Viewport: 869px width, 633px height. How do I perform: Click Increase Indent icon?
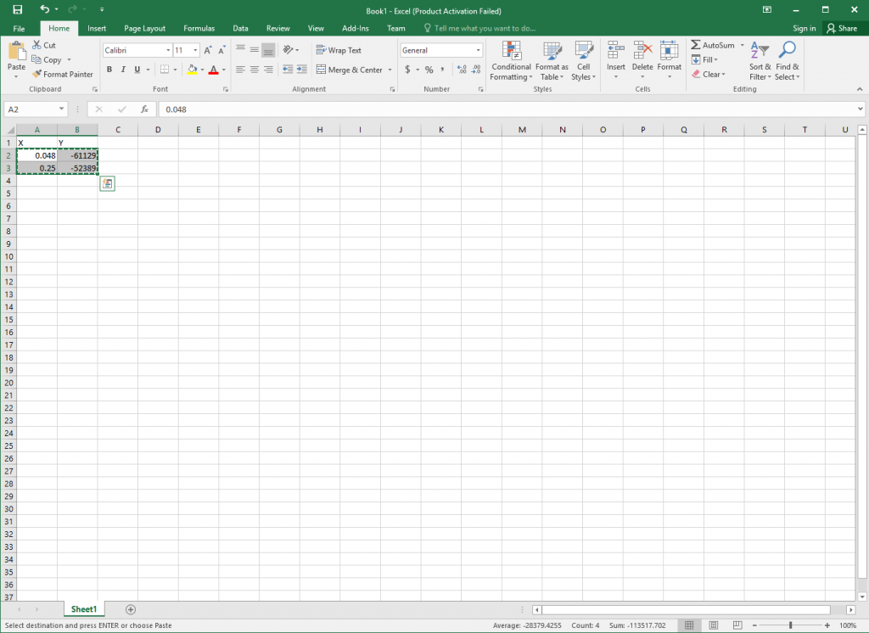[x=301, y=70]
